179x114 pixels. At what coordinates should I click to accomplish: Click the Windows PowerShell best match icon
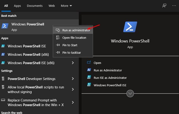pyautogui.click(x=5, y=26)
